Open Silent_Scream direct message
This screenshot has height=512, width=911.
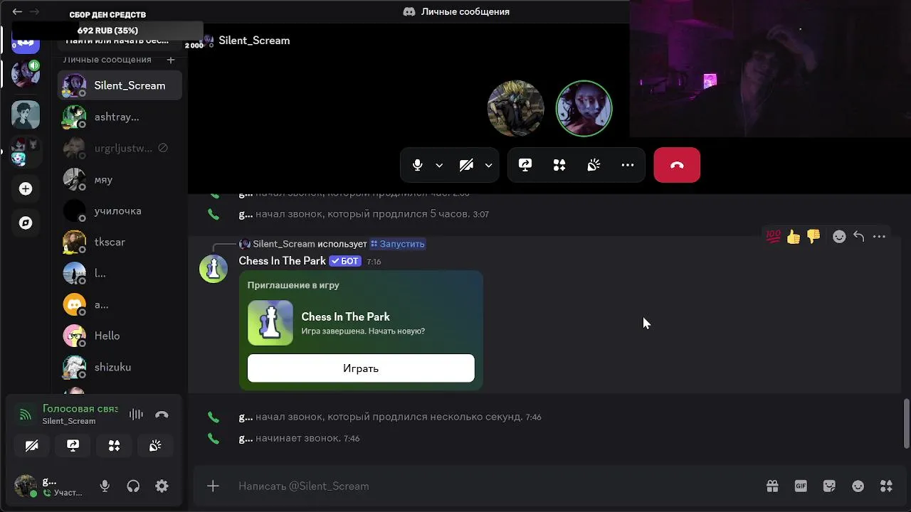[x=120, y=85]
